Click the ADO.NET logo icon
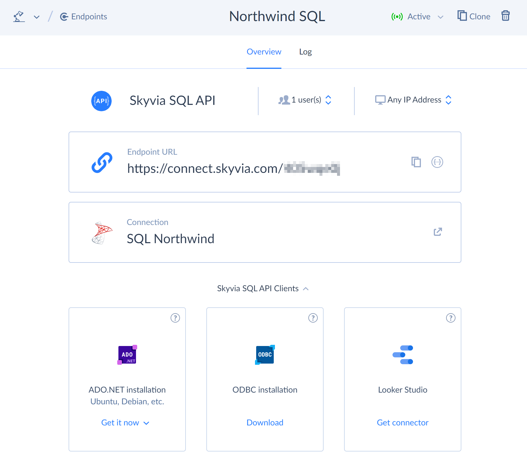The height and width of the screenshot is (467, 527). 127,355
